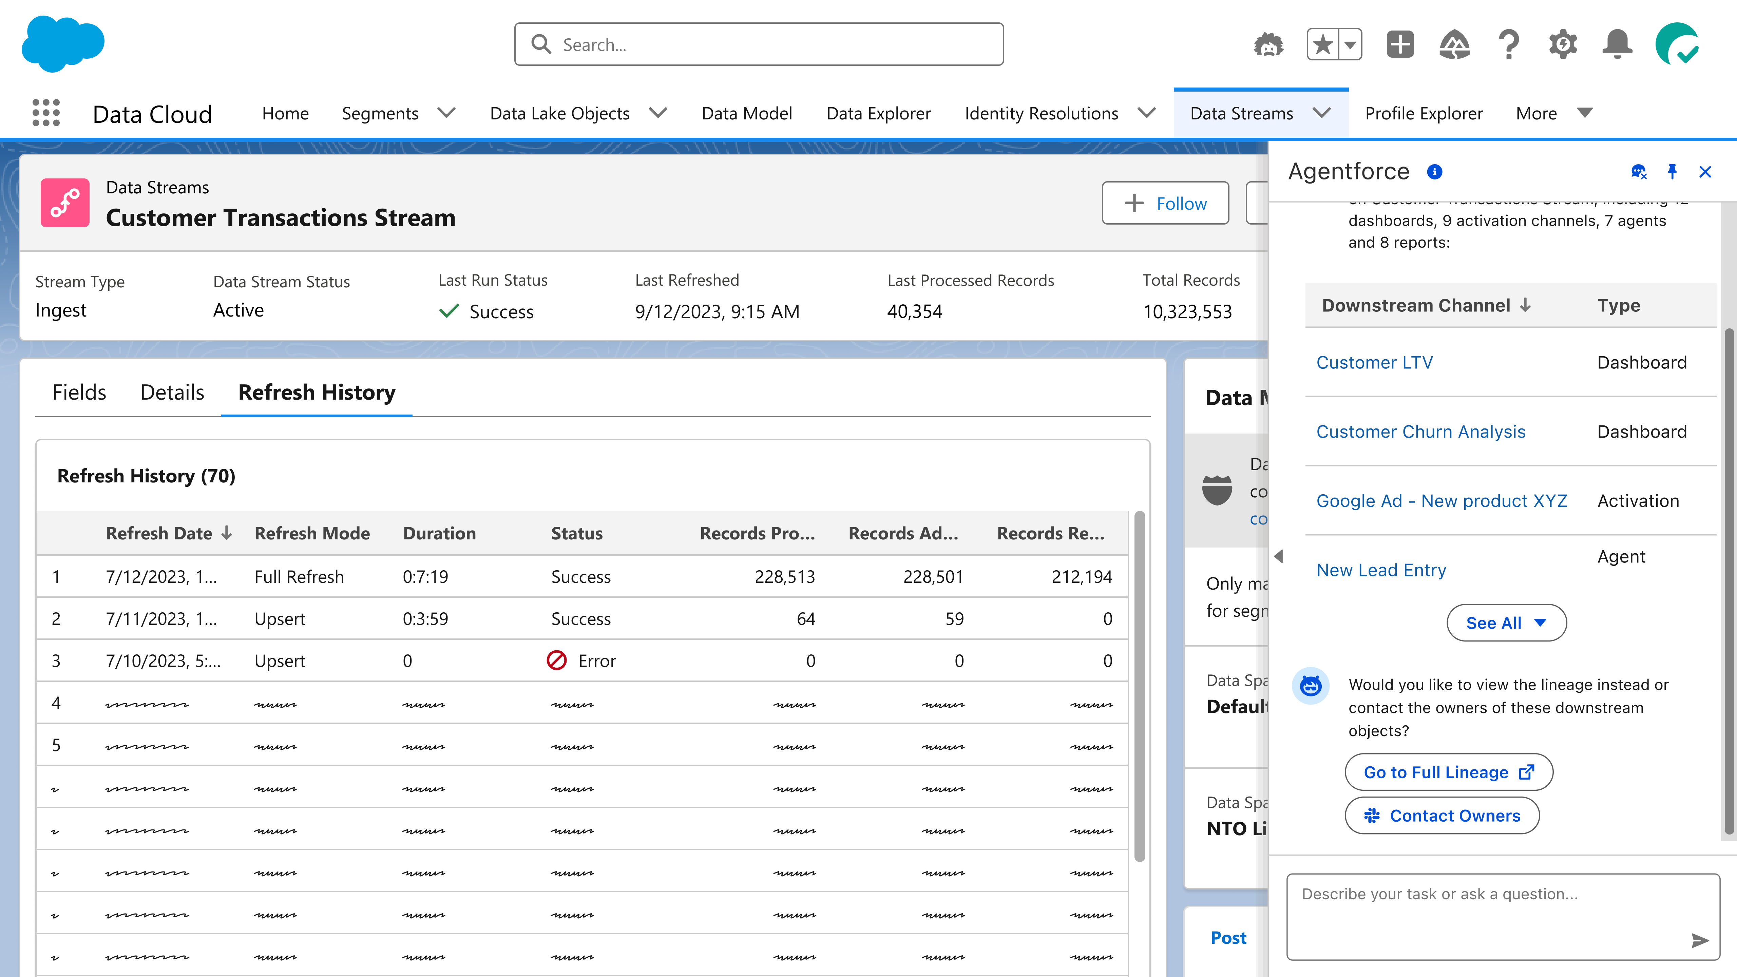Open the Setup gear icon

pyautogui.click(x=1563, y=45)
